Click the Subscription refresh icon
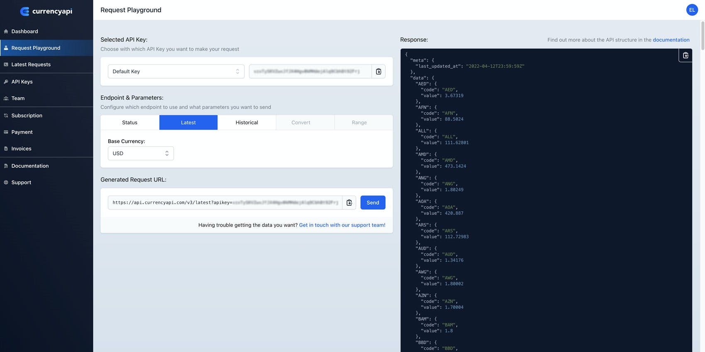The width and height of the screenshot is (705, 352). 6,116
